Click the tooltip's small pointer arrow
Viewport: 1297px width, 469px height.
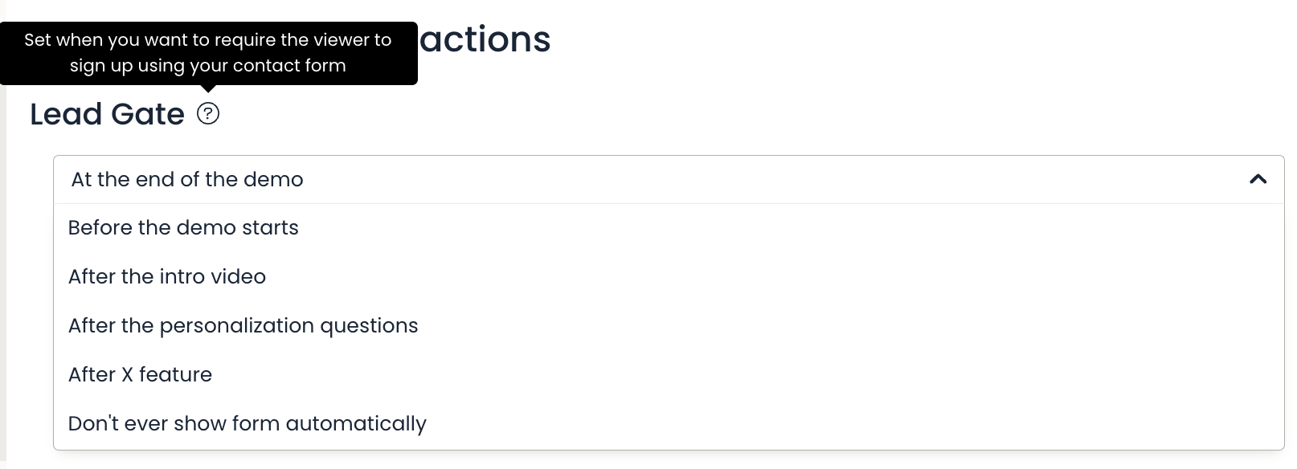tap(208, 88)
